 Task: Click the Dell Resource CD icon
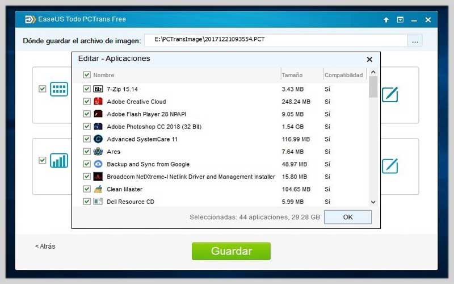pos(98,202)
